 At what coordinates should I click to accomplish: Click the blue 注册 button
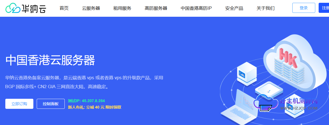point(324,8)
